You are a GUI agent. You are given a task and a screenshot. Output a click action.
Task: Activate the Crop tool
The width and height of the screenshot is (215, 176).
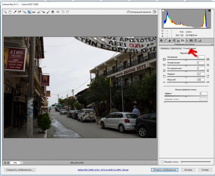[x=29, y=12]
